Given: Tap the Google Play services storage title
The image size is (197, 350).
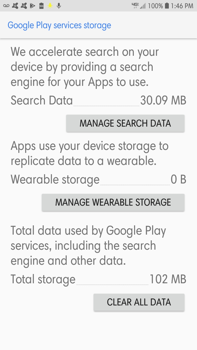Looking at the screenshot, I should click(x=59, y=25).
